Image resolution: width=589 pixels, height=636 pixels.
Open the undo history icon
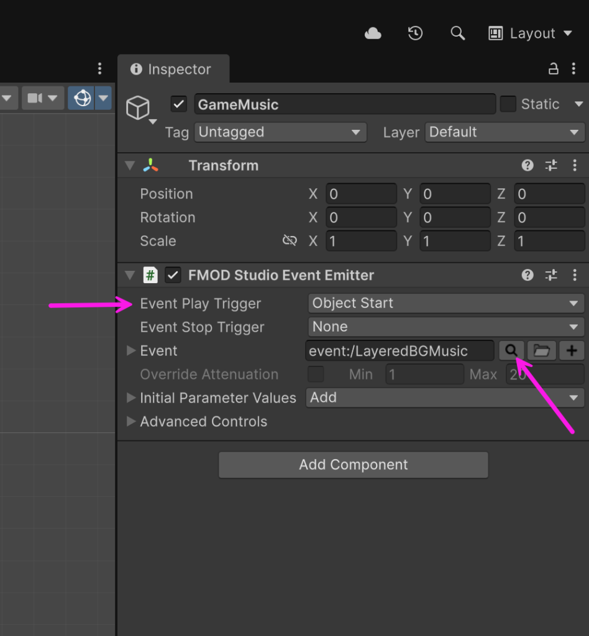(415, 34)
